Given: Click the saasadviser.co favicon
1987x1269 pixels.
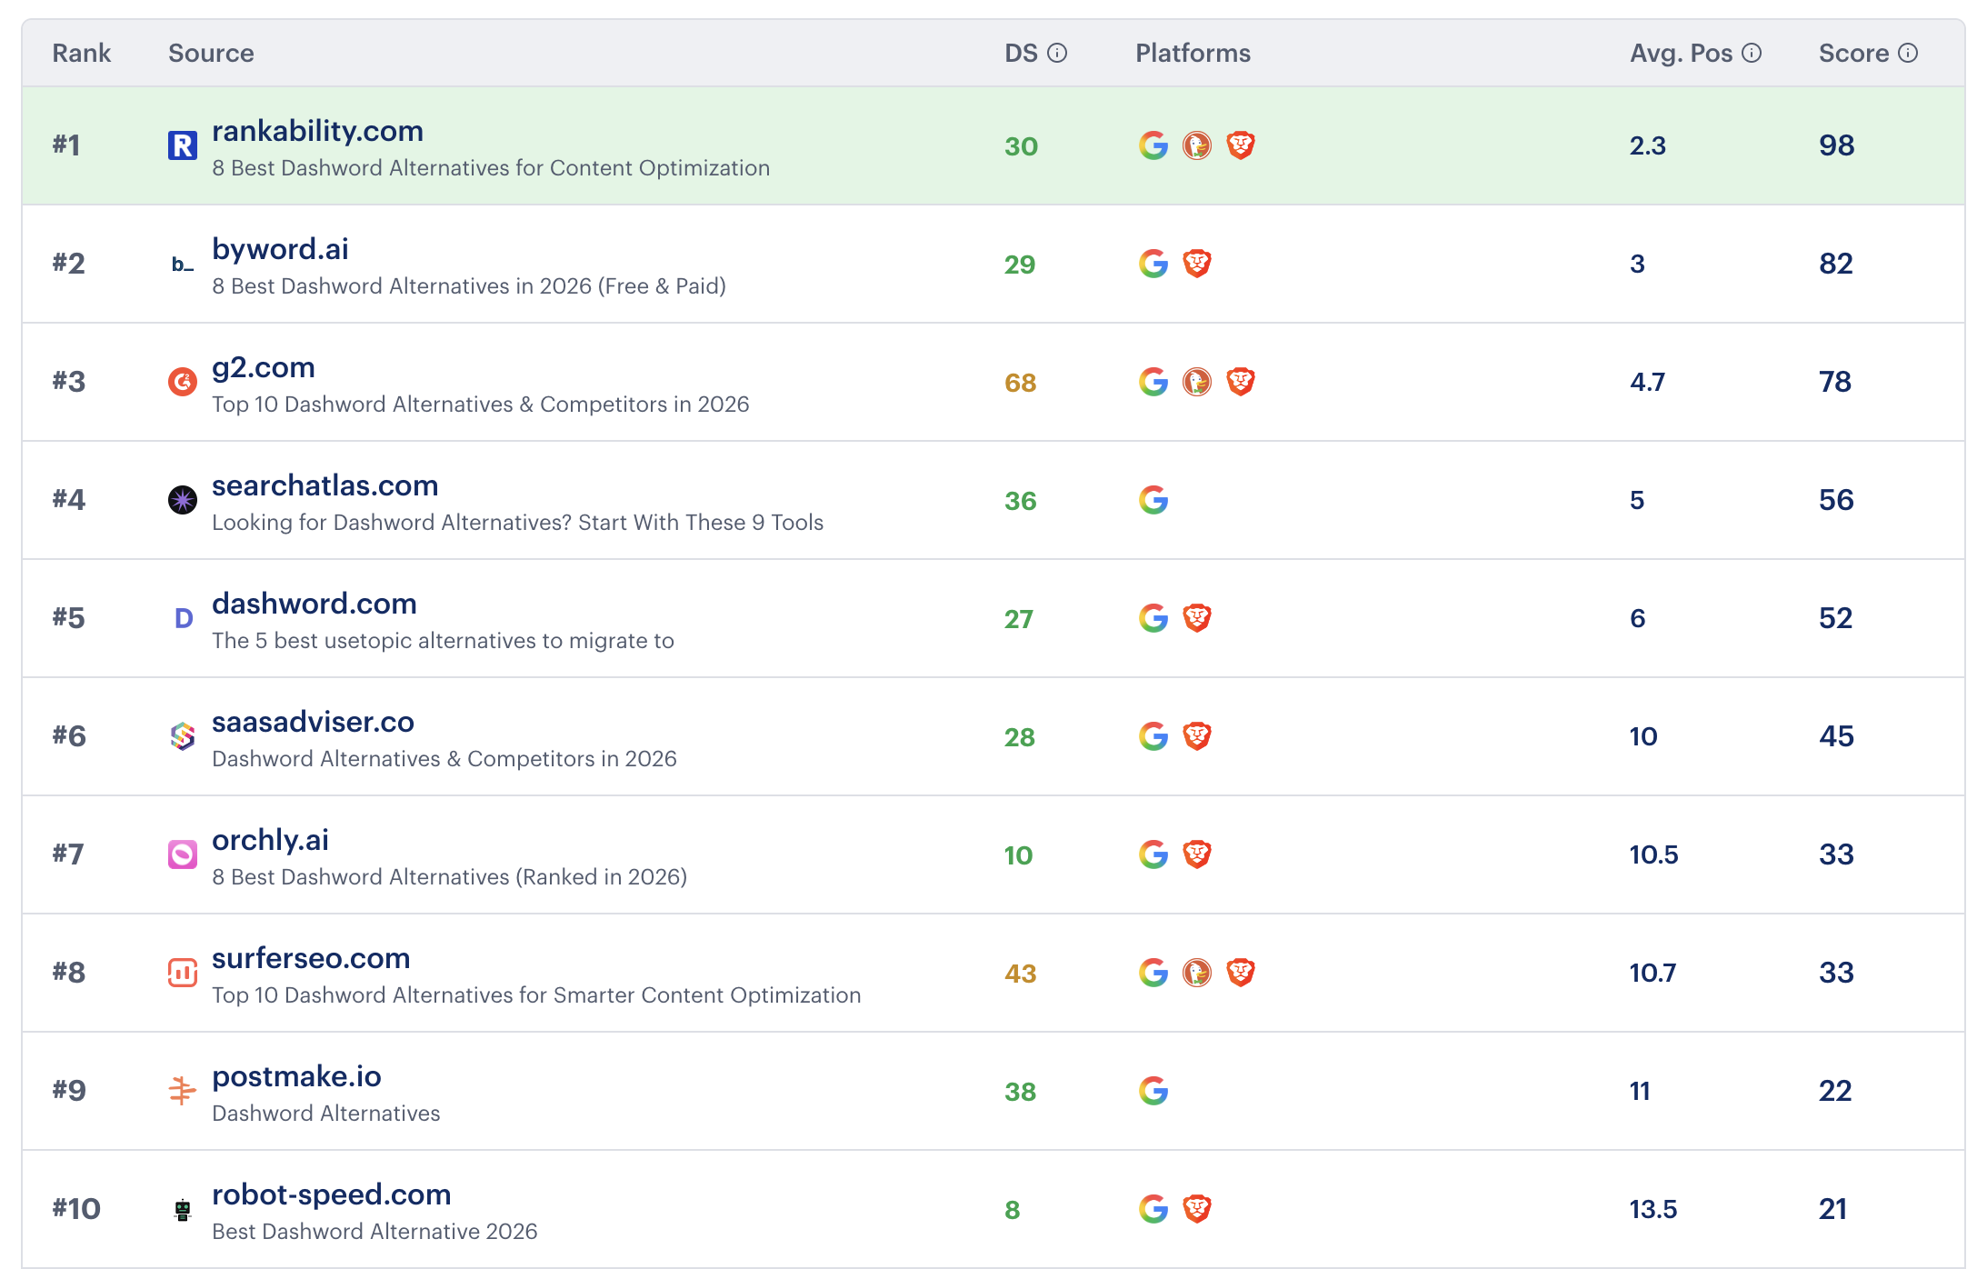Looking at the screenshot, I should tap(182, 736).
